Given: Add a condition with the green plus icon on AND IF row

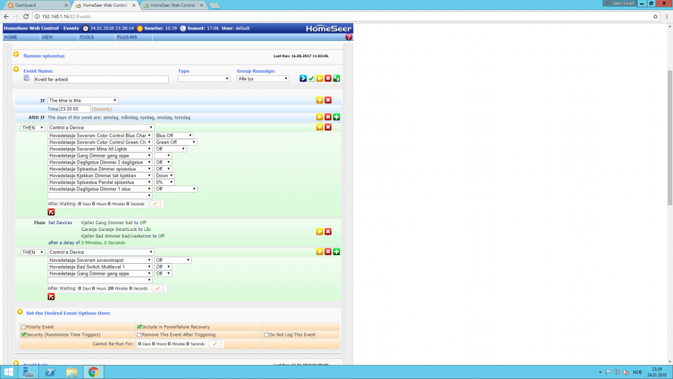Looking at the screenshot, I should click(336, 117).
